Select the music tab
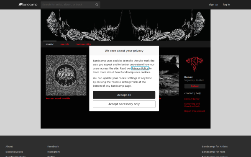The width and height of the screenshot is (251, 157). coord(50,44)
